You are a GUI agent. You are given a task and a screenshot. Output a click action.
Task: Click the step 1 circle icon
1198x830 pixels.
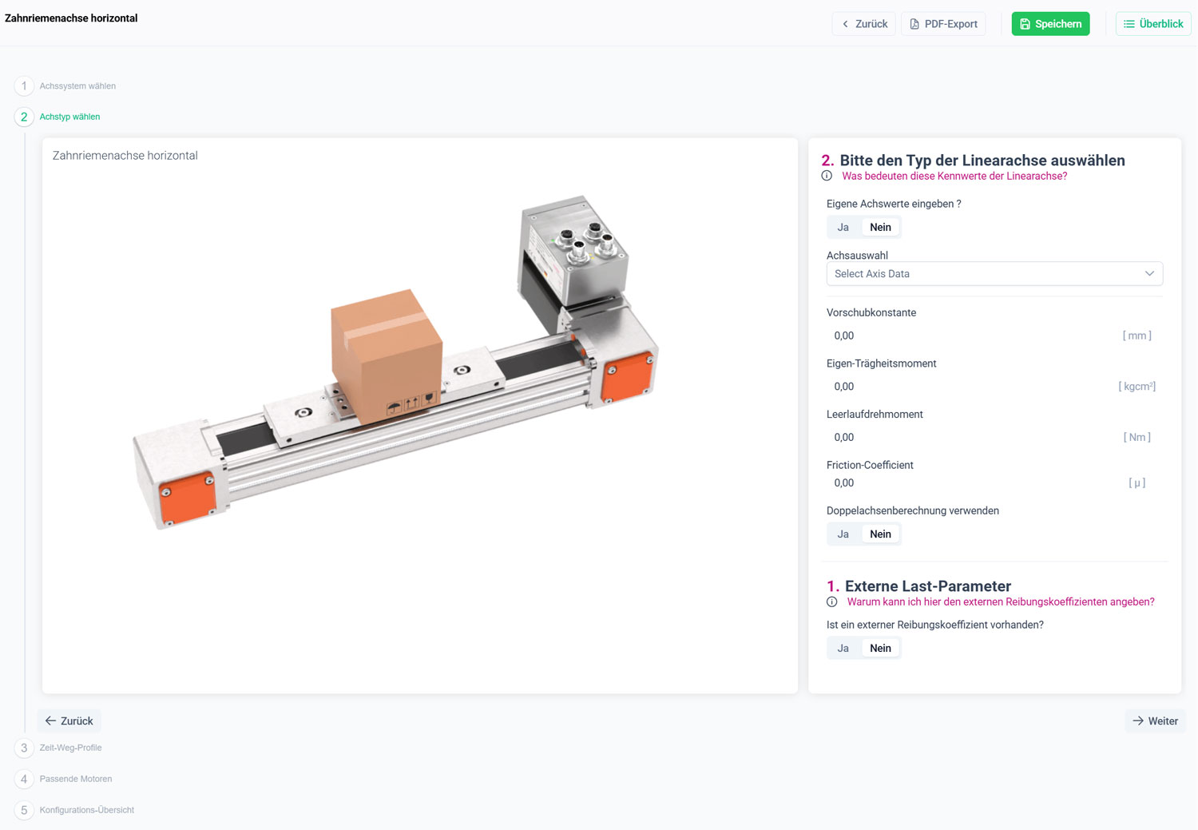pyautogui.click(x=24, y=86)
